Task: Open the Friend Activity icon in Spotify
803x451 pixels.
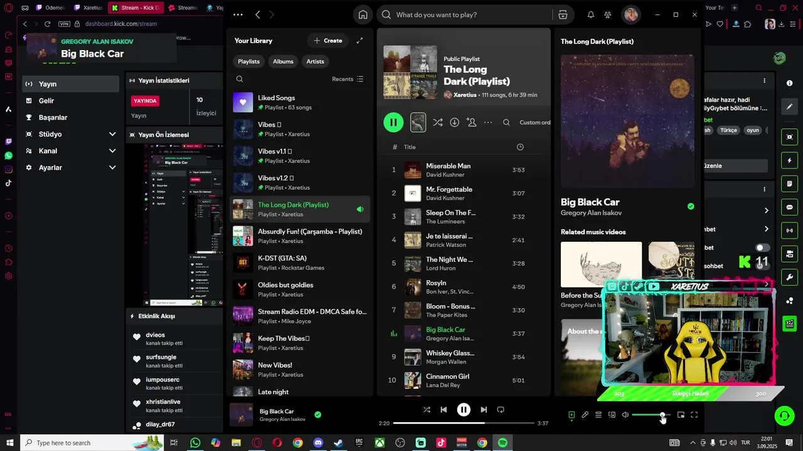Action: click(608, 14)
